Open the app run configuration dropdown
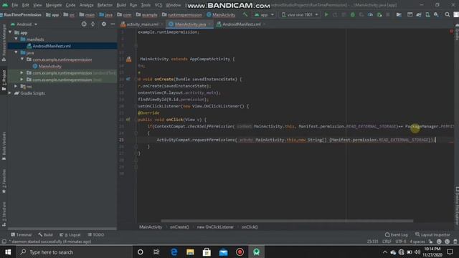The image size is (459, 258). (x=264, y=14)
